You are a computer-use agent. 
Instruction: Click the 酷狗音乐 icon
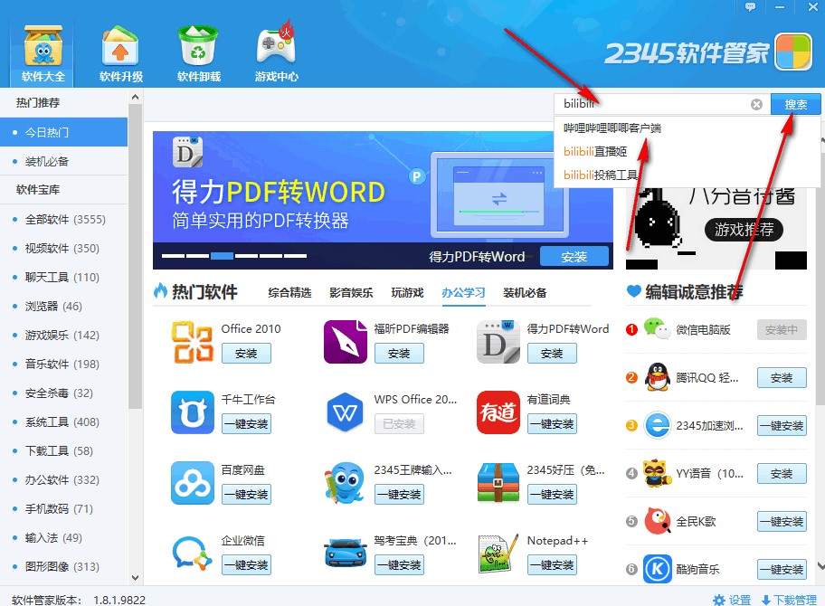[x=658, y=569]
